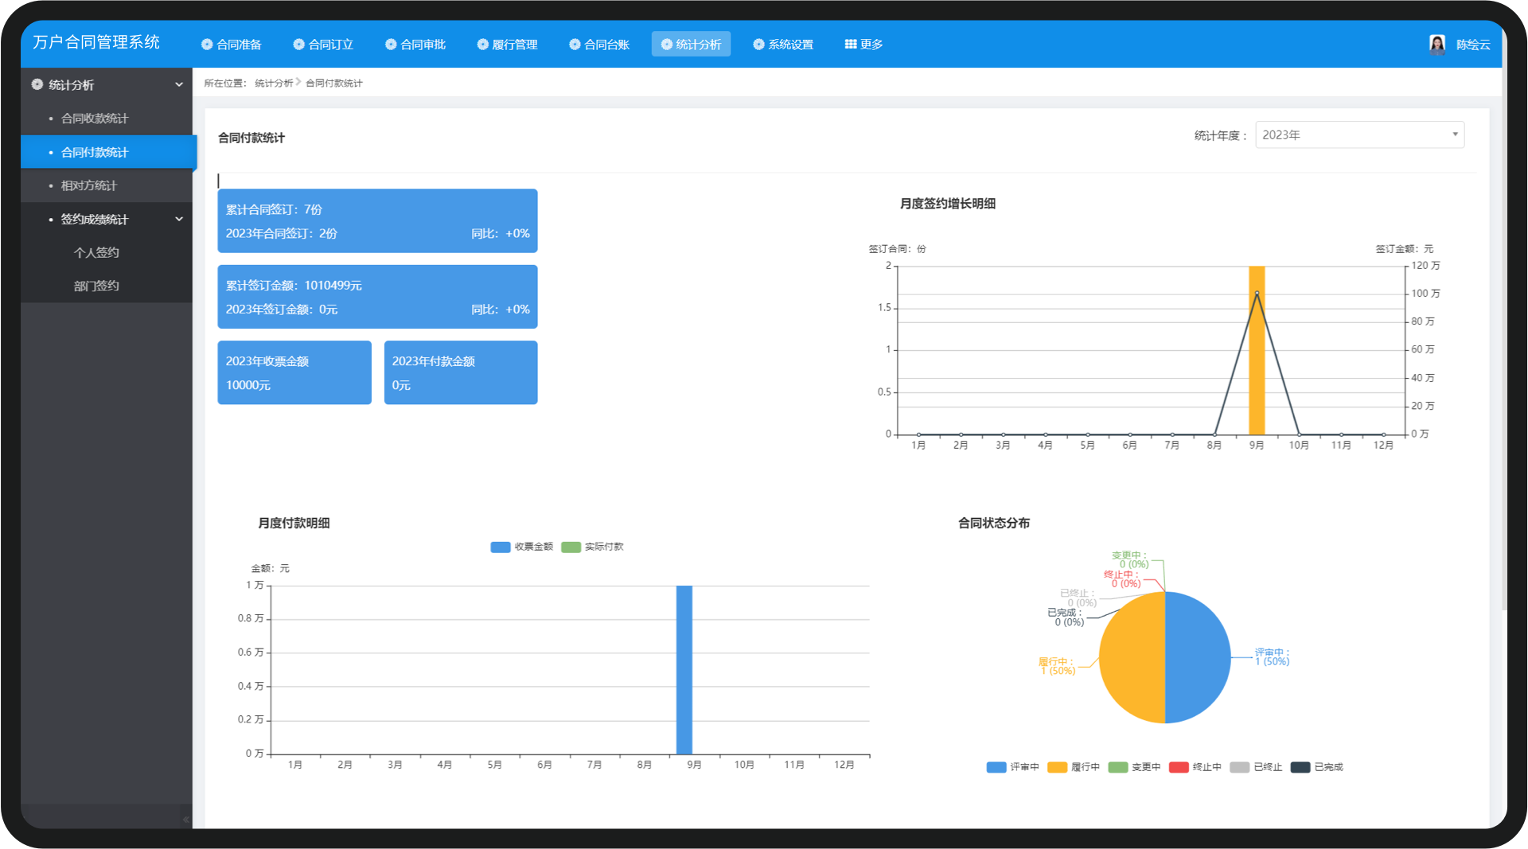Viewport: 1528px width, 849px height.
Task: Toggle 已终止 pie legend item
Action: [x=1256, y=767]
